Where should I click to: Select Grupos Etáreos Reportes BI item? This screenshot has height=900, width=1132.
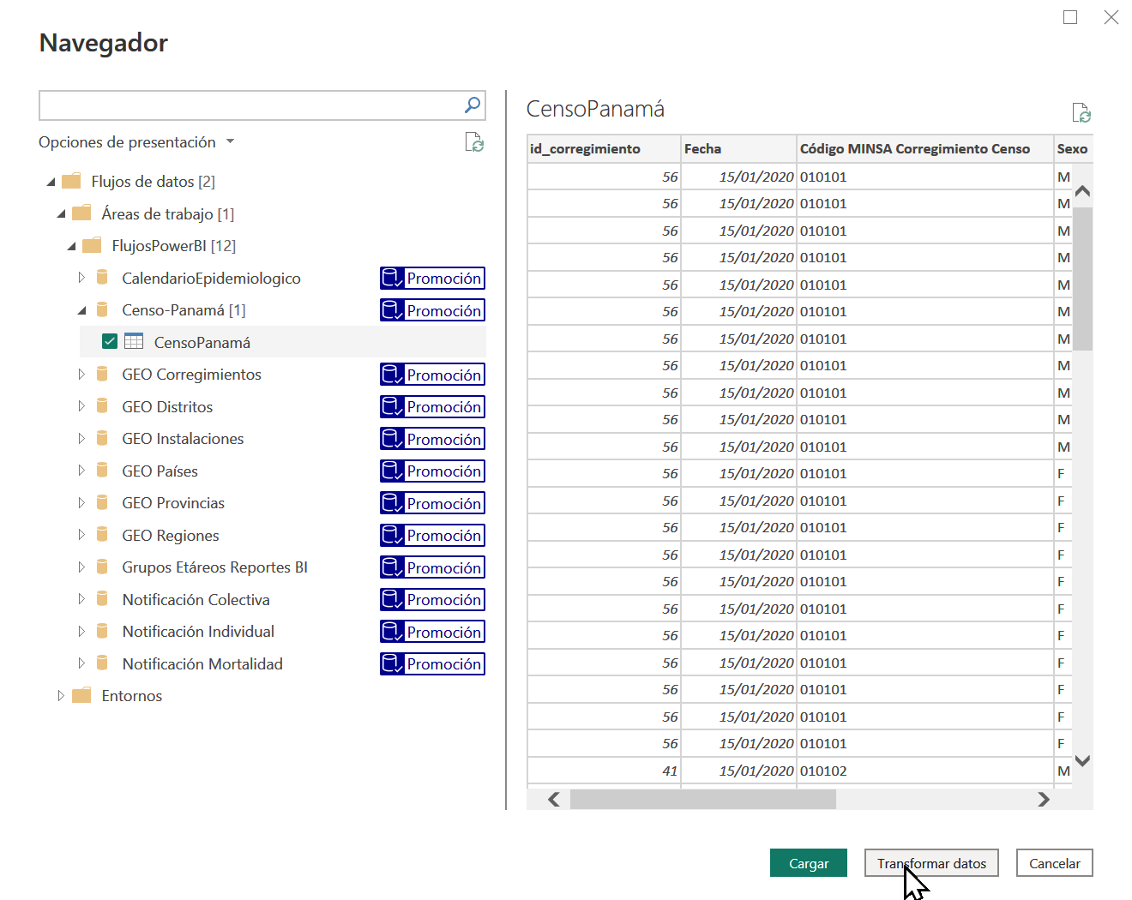(x=214, y=567)
